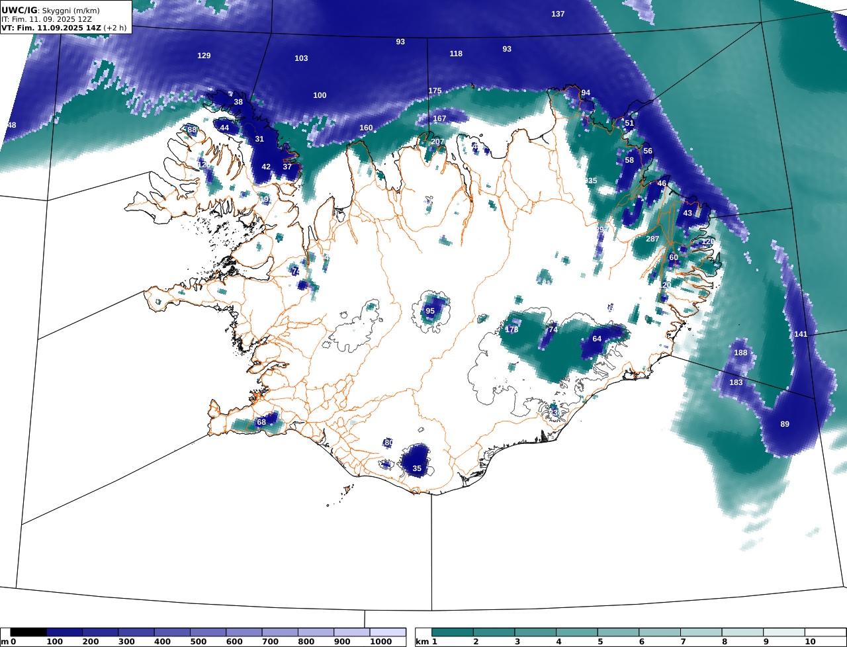
Task: Click the lightest 9–10 km legend swatch
Action: (x=784, y=632)
